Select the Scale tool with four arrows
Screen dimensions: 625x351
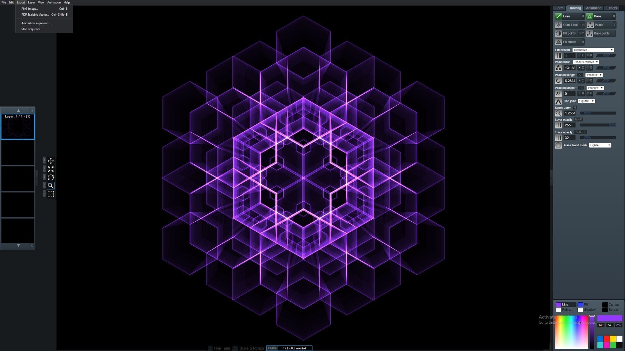(x=51, y=169)
